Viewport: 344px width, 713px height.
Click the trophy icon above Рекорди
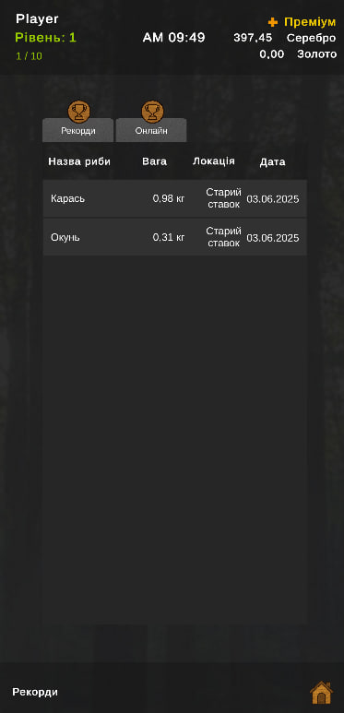tap(79, 112)
